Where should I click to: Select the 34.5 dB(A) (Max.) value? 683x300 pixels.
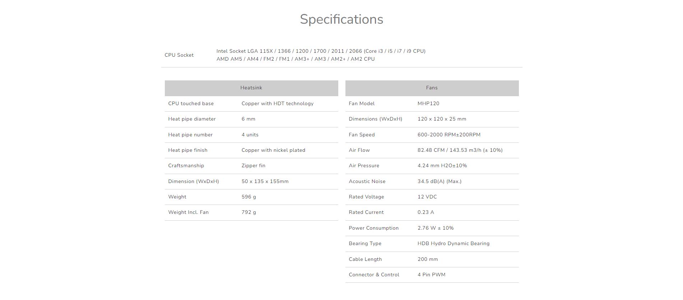click(440, 182)
